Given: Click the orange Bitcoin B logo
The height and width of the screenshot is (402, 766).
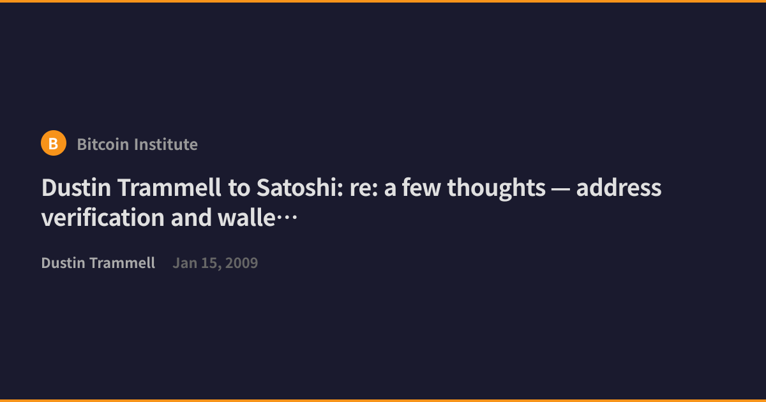Looking at the screenshot, I should [54, 144].
